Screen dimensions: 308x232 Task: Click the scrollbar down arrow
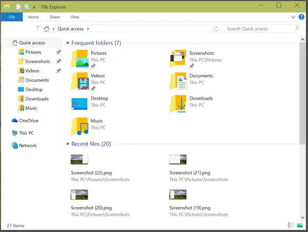click(x=303, y=217)
